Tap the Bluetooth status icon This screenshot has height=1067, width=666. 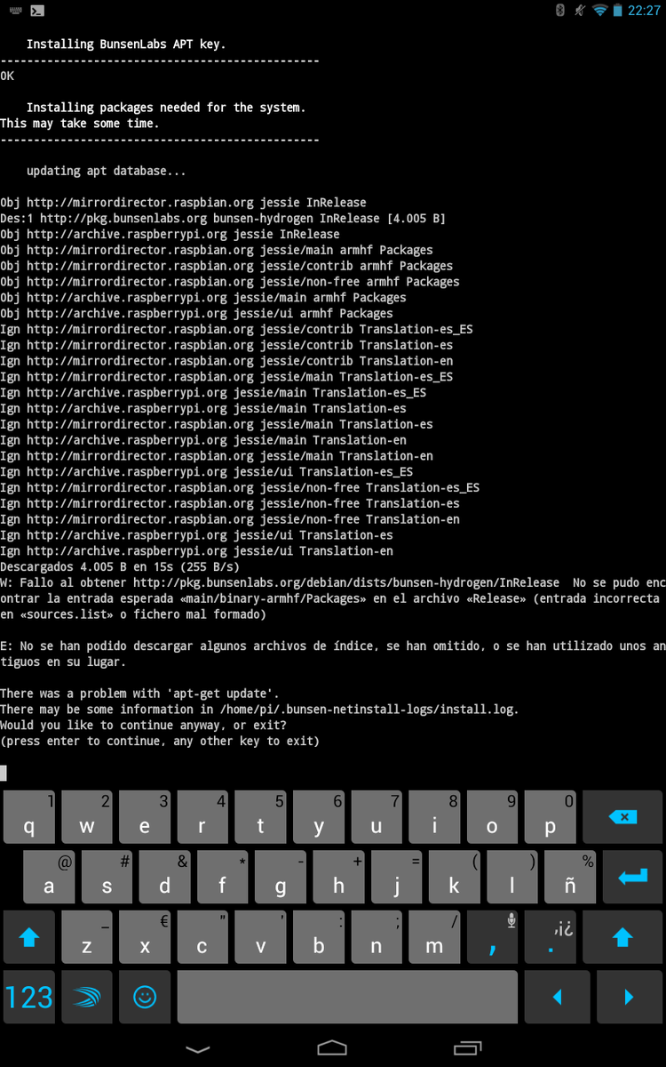pyautogui.click(x=560, y=11)
